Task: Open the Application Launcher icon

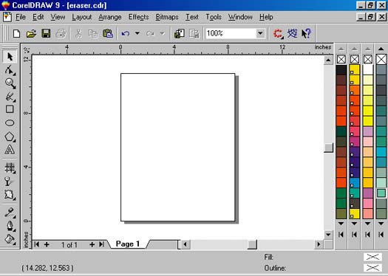Action: pos(278,33)
